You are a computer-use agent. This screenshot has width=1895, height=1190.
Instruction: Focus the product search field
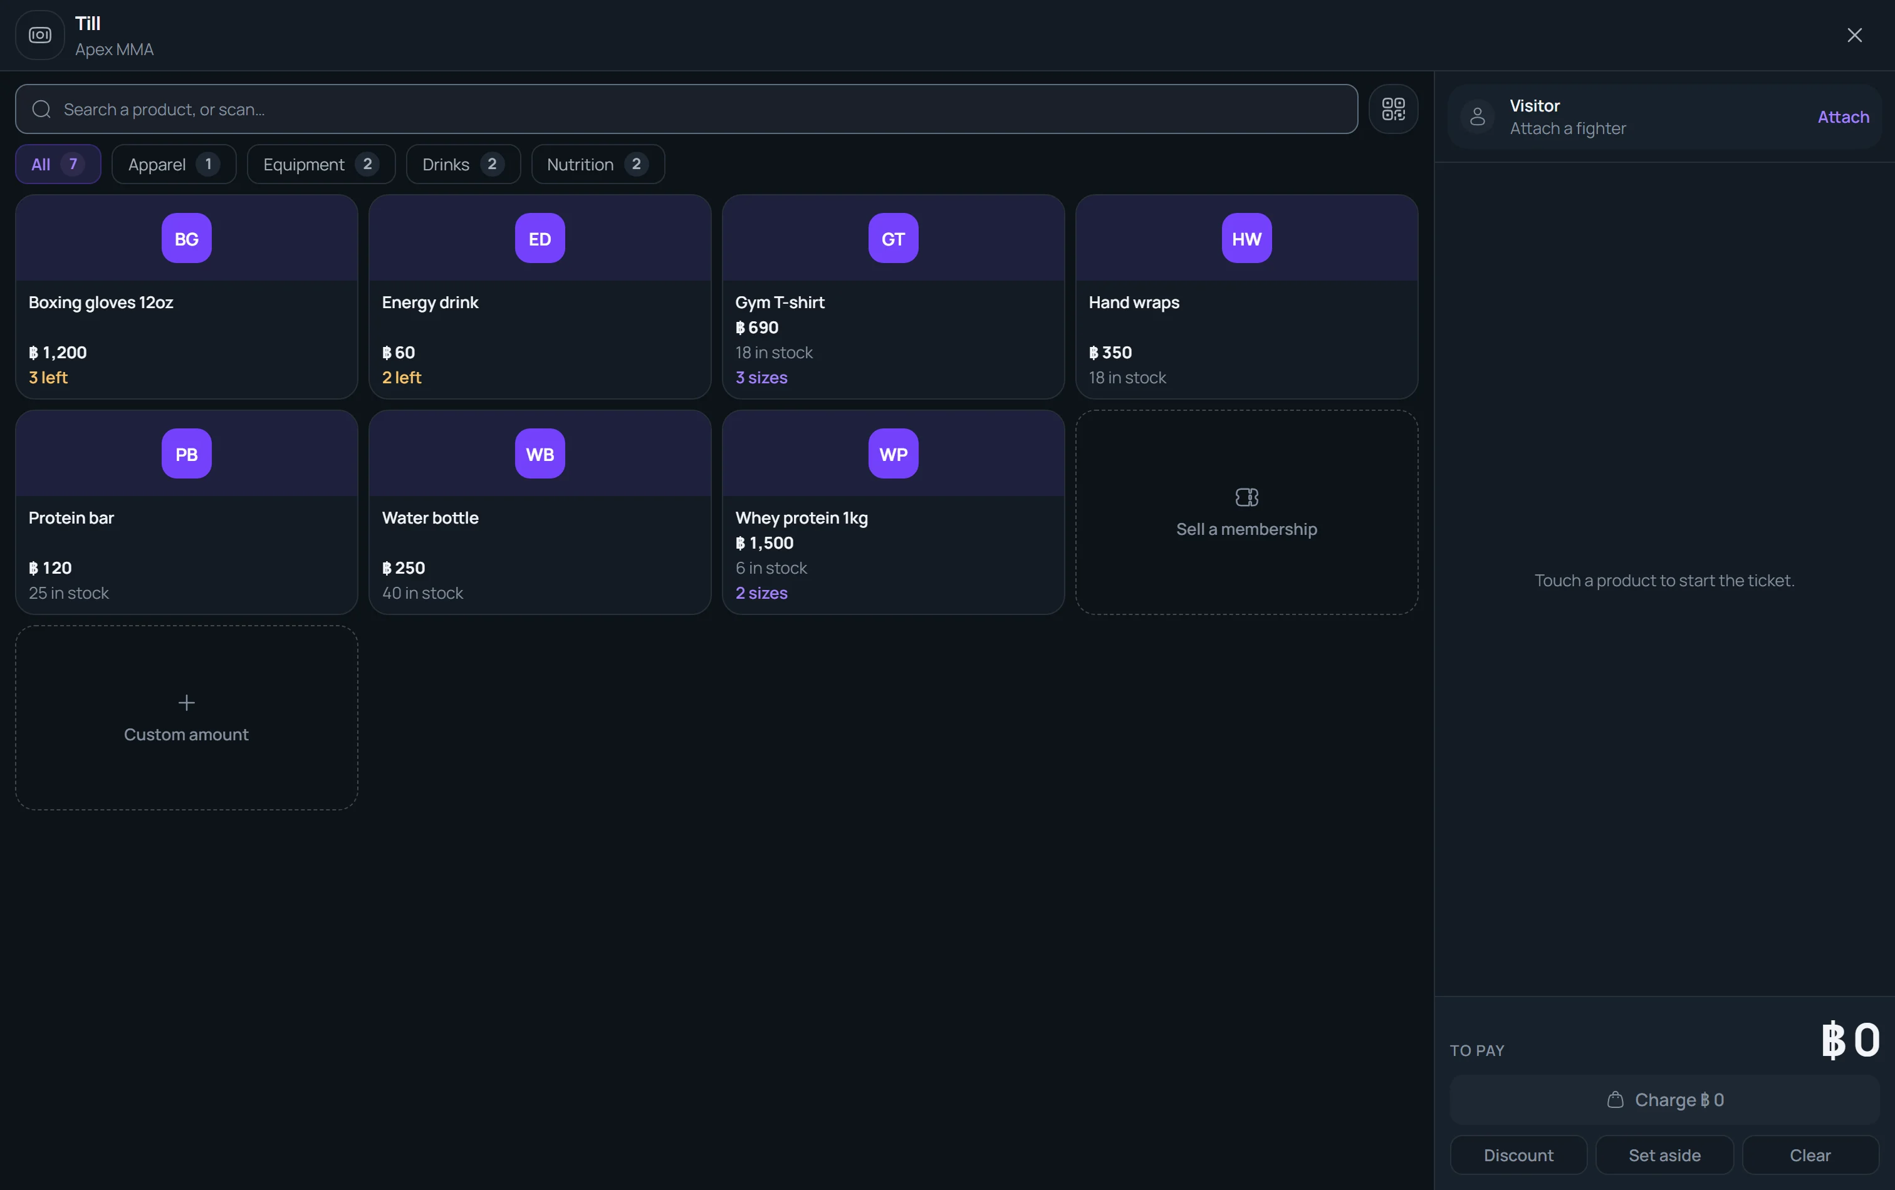pyautogui.click(x=686, y=110)
